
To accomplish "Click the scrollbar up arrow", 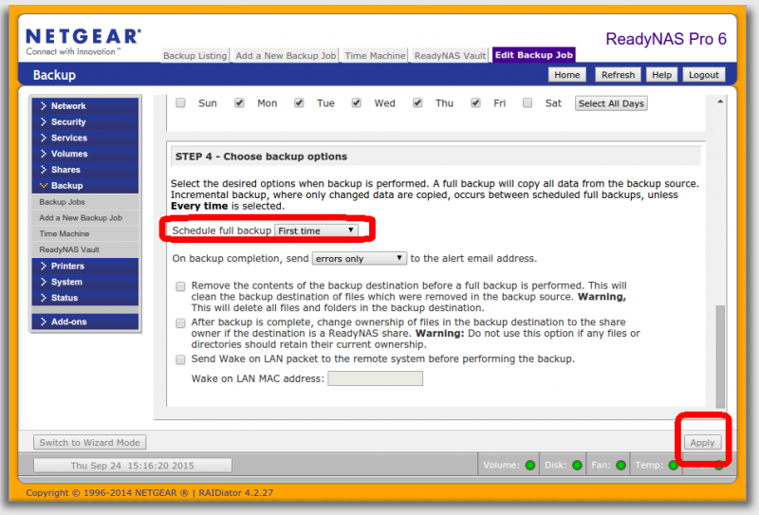I will [720, 101].
